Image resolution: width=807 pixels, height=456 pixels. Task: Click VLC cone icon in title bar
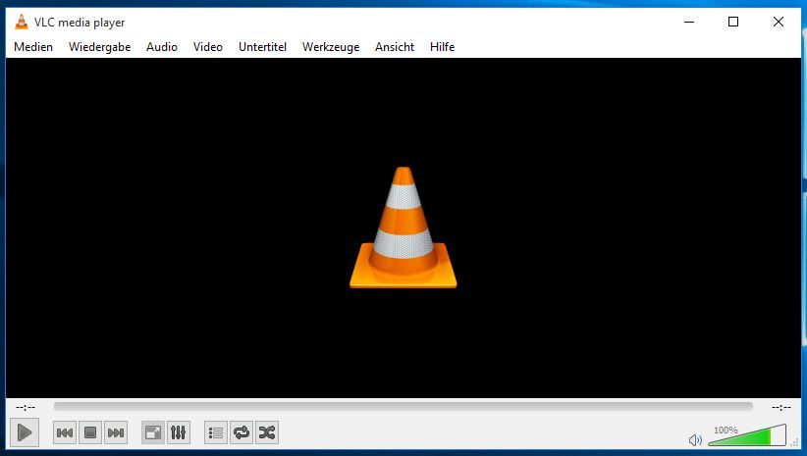coord(21,23)
